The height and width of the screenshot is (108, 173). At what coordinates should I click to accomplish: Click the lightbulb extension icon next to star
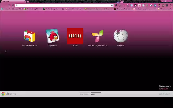pos(116,5)
